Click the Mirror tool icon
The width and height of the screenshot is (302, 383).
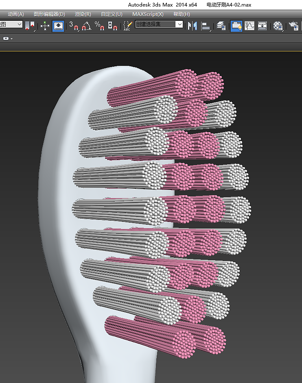click(x=192, y=26)
